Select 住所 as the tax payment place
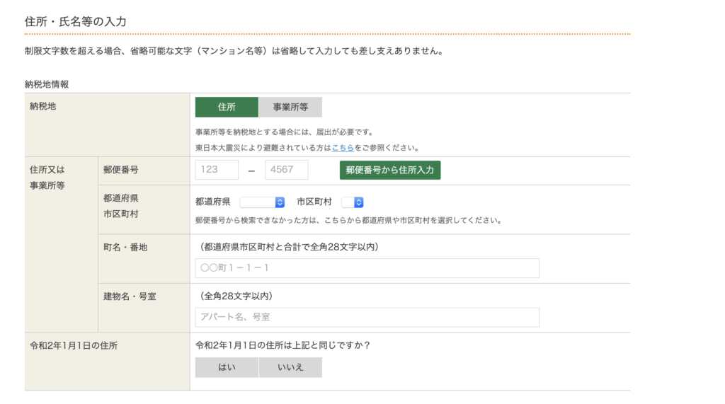This screenshot has height=404, width=725. point(227,108)
